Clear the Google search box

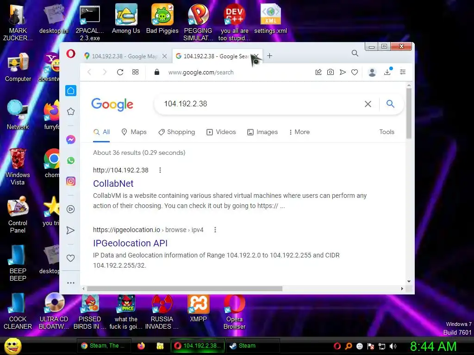click(368, 104)
